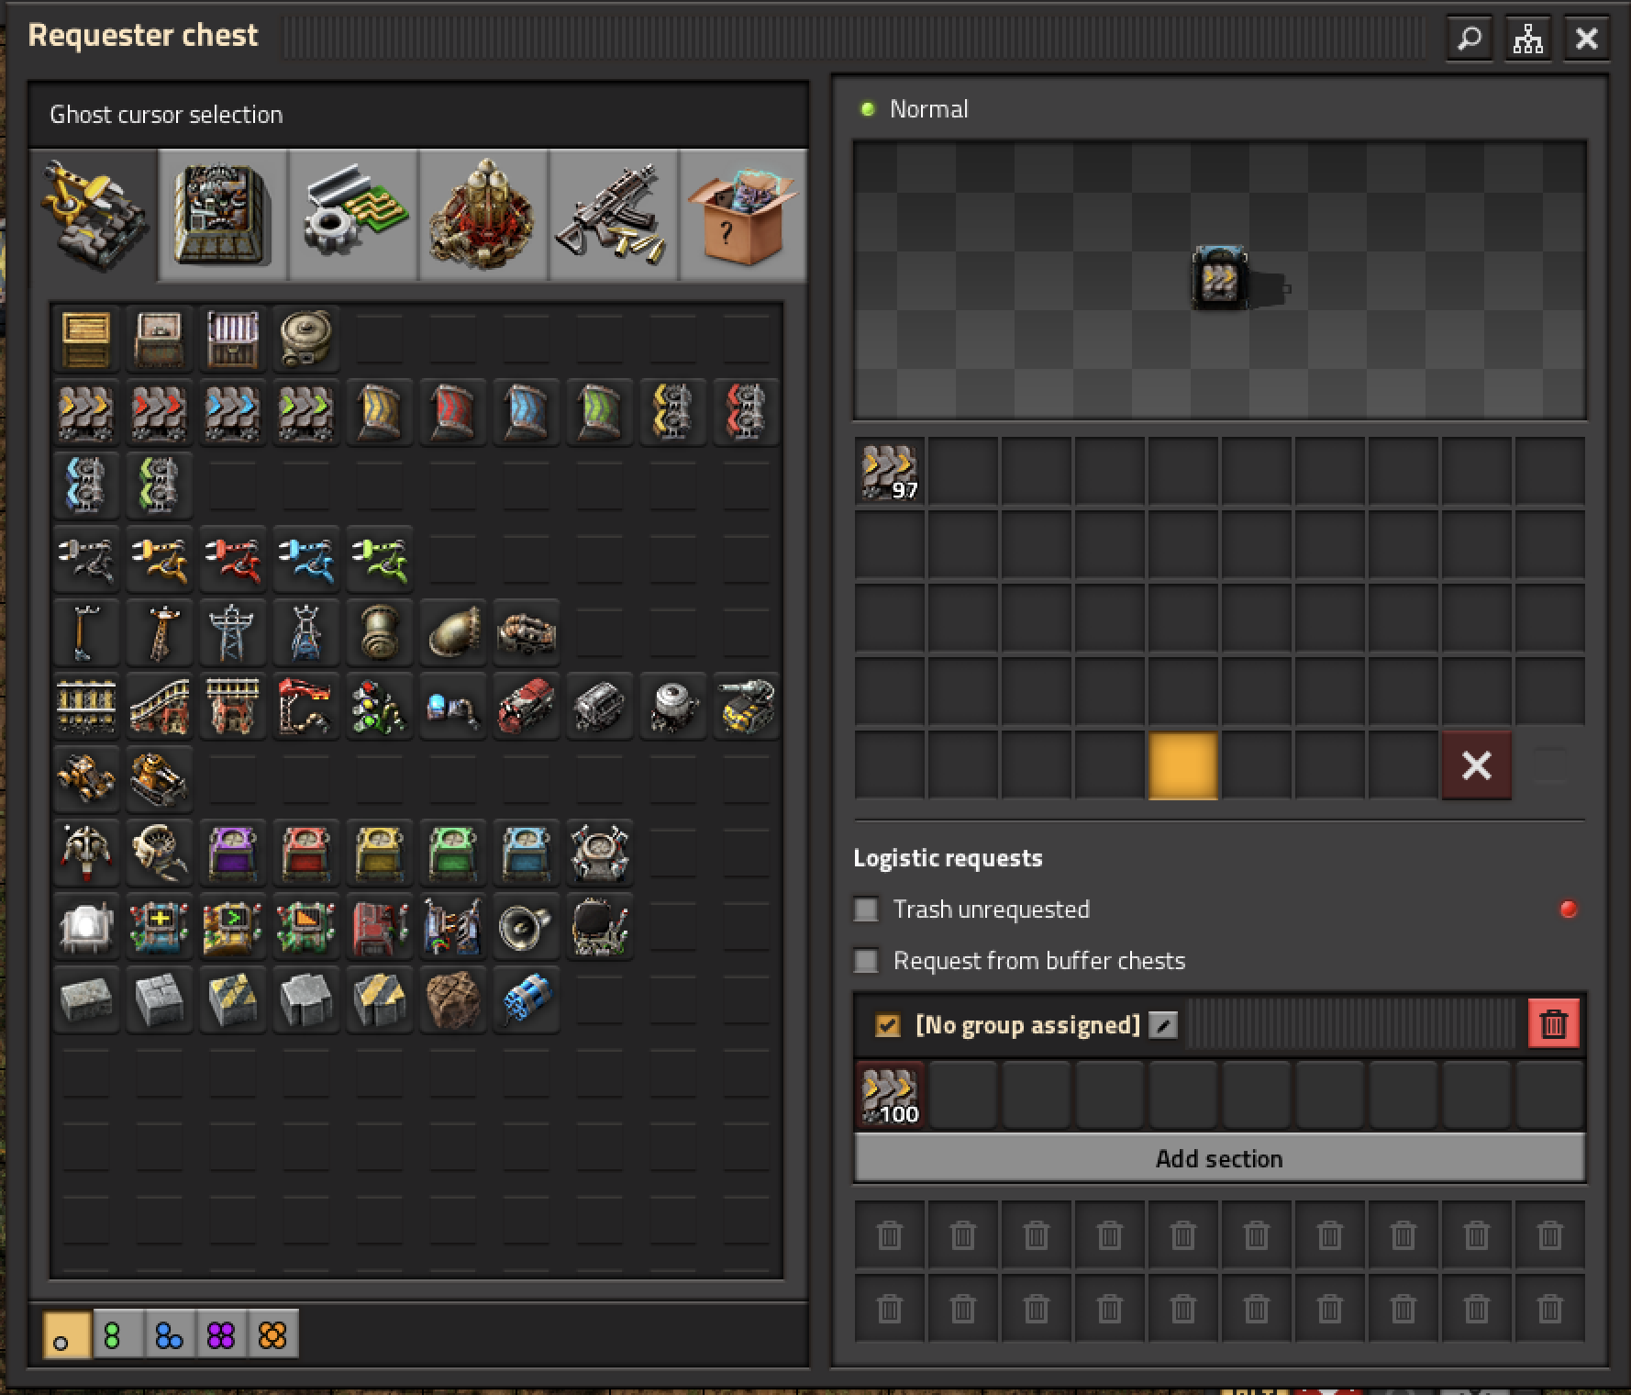Choose the rail signal item

380,706
